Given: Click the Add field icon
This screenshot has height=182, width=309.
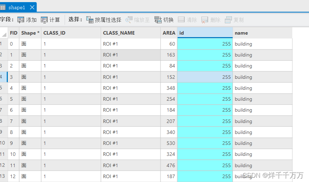Looking at the screenshot, I should tap(21, 20).
